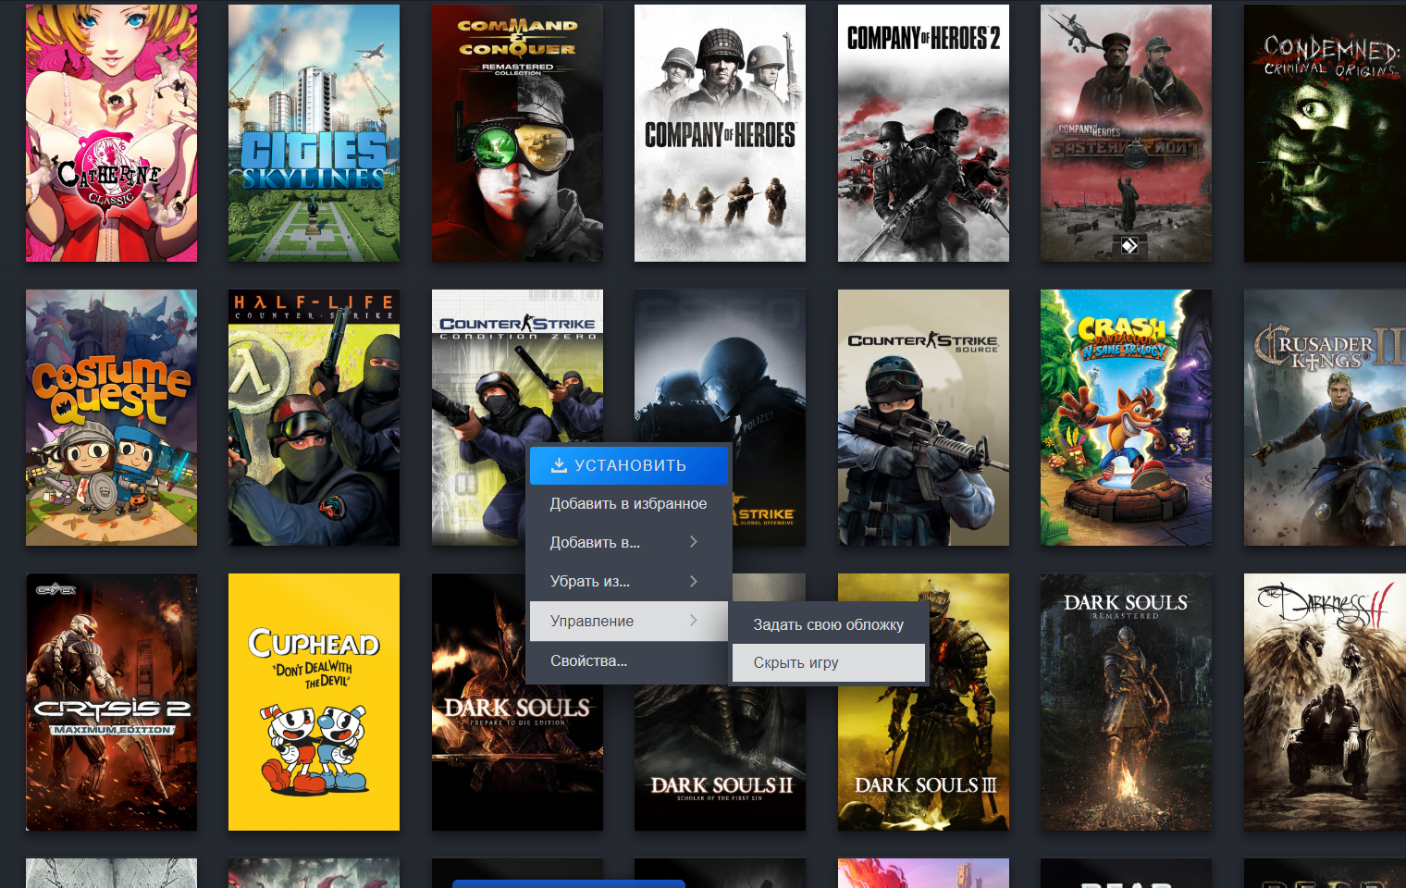Open Crash Bandicoot N. Sane Trilogy cover
Screen dimensions: 1406x888
click(x=1126, y=417)
